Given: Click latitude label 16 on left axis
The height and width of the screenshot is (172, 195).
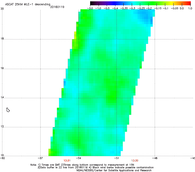Looking at the screenshot, I should pos(2,68).
